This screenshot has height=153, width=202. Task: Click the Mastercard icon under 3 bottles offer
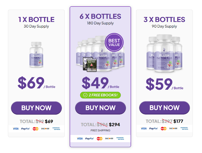[x=163, y=129]
